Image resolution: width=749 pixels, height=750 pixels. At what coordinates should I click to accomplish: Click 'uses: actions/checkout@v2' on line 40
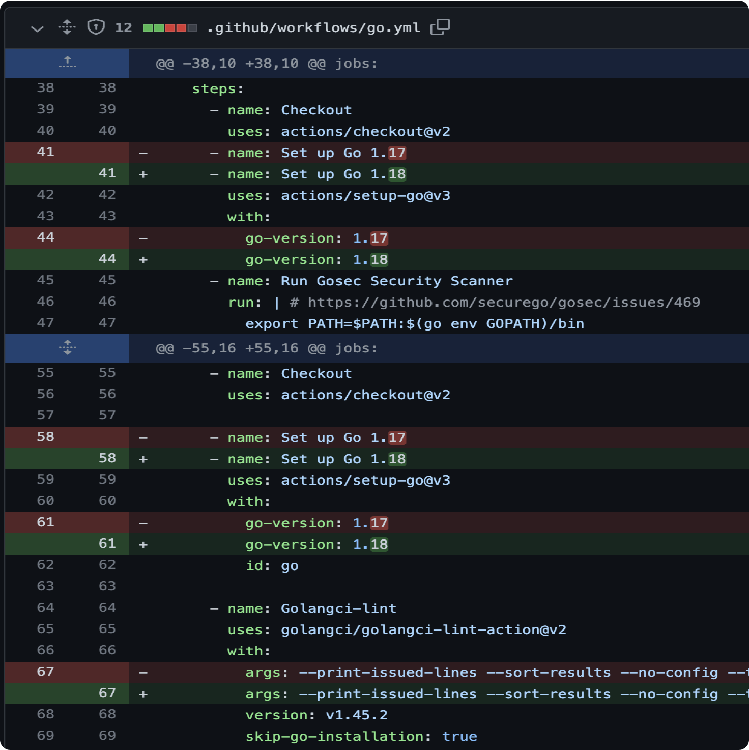click(339, 132)
